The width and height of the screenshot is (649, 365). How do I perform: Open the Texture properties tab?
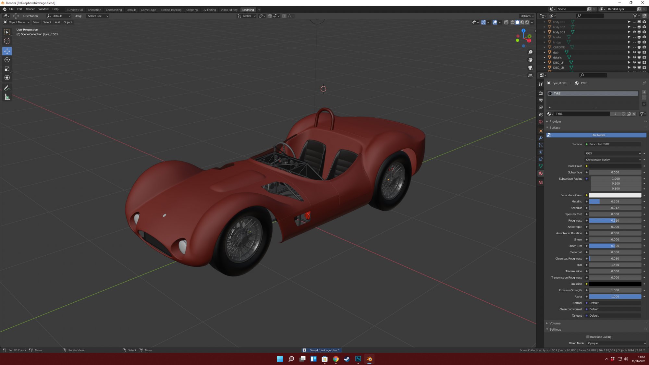coord(541,182)
